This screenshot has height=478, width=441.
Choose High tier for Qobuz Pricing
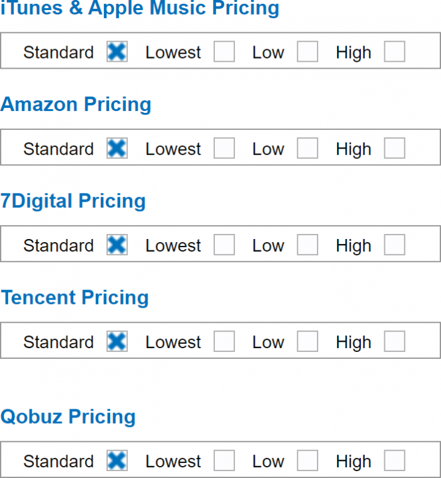394,460
